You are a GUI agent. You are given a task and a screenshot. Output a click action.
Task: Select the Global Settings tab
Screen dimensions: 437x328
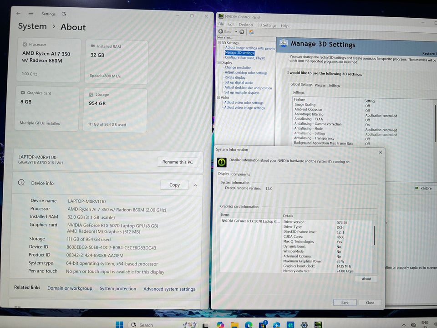pyautogui.click(x=301, y=84)
